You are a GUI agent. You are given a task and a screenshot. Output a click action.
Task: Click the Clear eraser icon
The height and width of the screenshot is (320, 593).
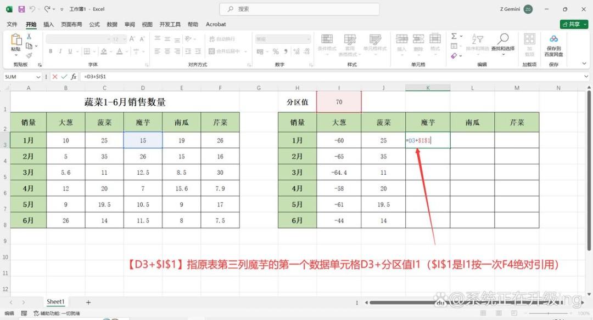coord(454,56)
